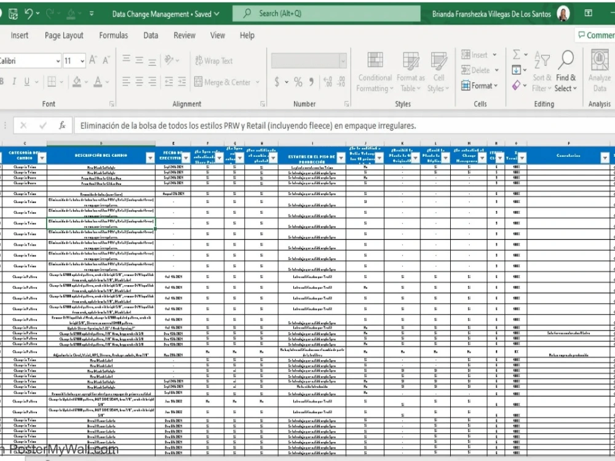Click the Undo arrow icon
The width and height of the screenshot is (615, 461).
pyautogui.click(x=29, y=14)
